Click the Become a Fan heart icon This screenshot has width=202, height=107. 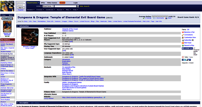click(183, 32)
